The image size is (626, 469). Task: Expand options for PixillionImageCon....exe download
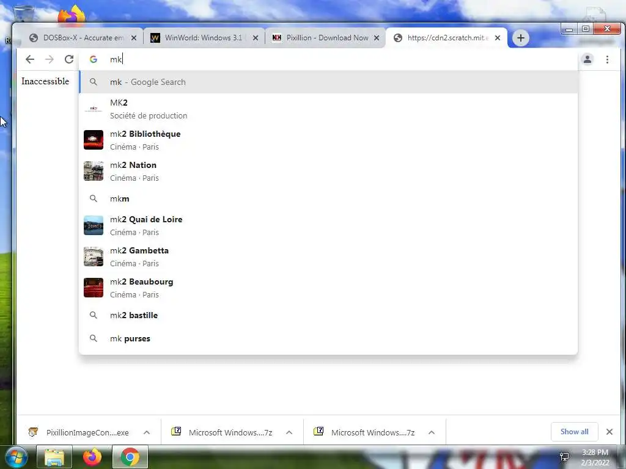click(x=147, y=432)
